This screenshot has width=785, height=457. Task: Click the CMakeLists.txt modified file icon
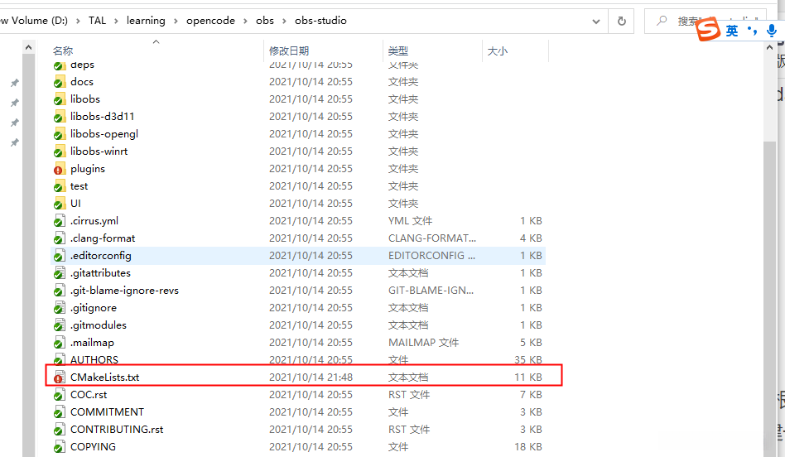point(60,378)
